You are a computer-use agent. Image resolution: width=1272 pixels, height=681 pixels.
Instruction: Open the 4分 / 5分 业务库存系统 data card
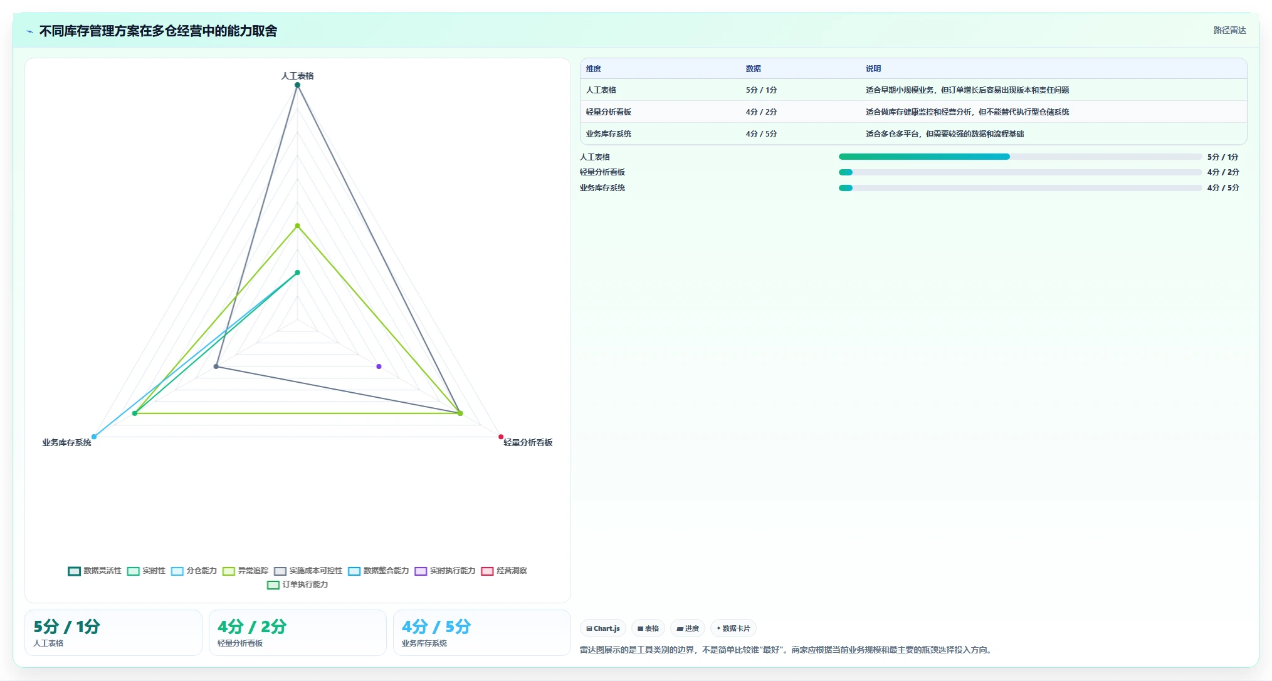tap(482, 633)
